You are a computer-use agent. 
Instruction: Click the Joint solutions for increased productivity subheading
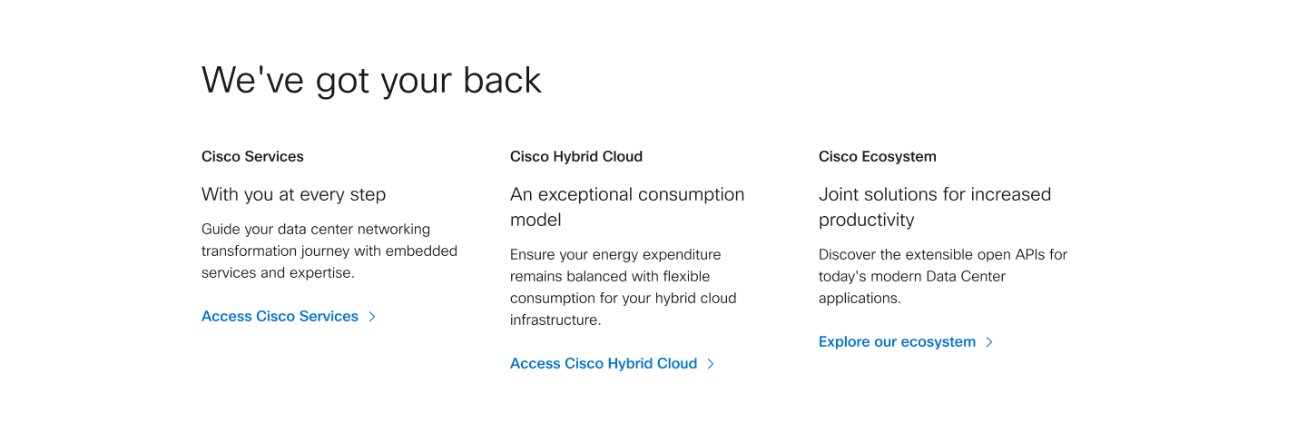[935, 207]
